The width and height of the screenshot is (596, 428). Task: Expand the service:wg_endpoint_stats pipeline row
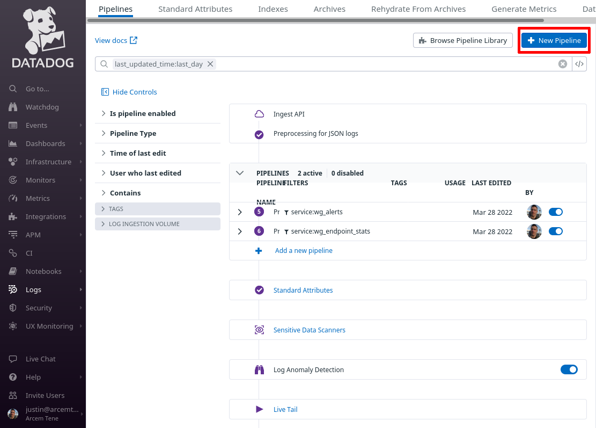coord(240,231)
